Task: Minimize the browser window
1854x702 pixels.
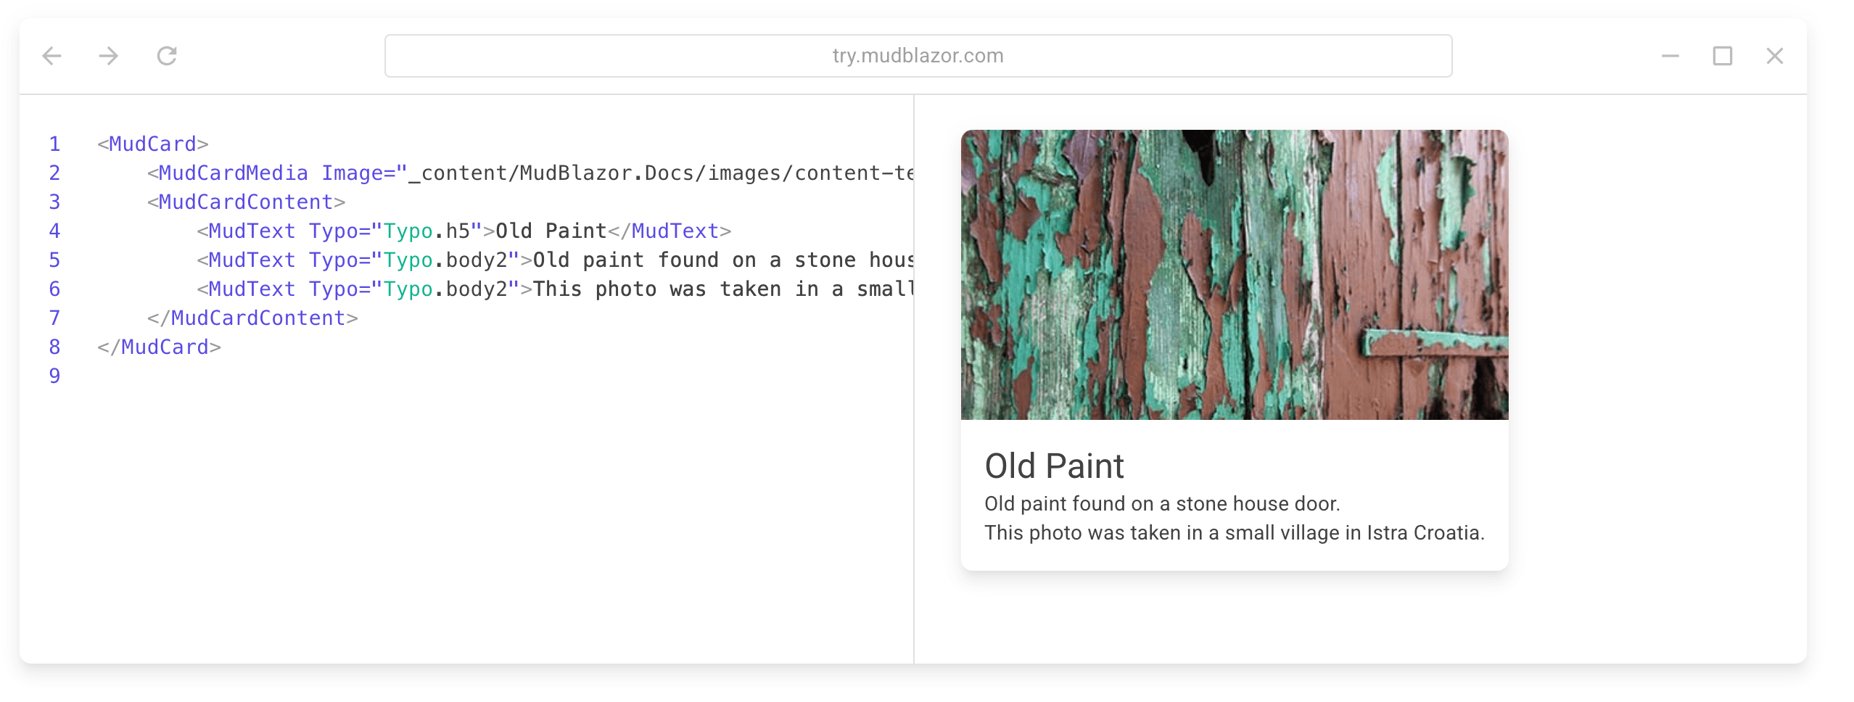Action: click(1670, 56)
